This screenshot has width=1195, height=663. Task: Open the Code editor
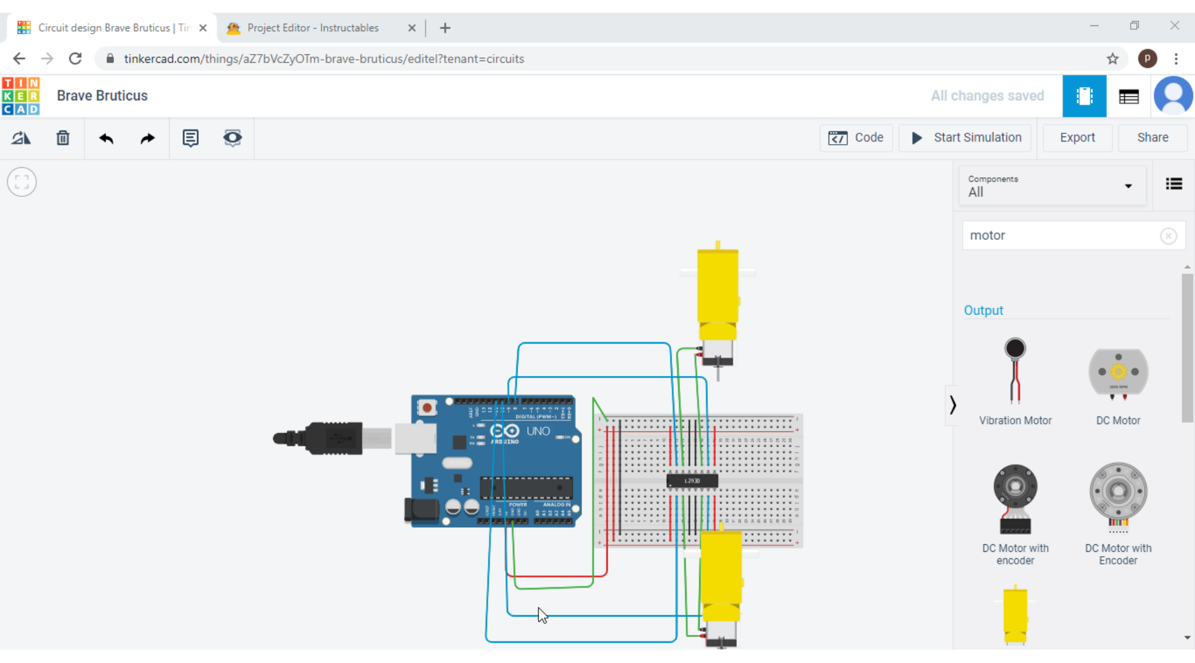pos(856,138)
